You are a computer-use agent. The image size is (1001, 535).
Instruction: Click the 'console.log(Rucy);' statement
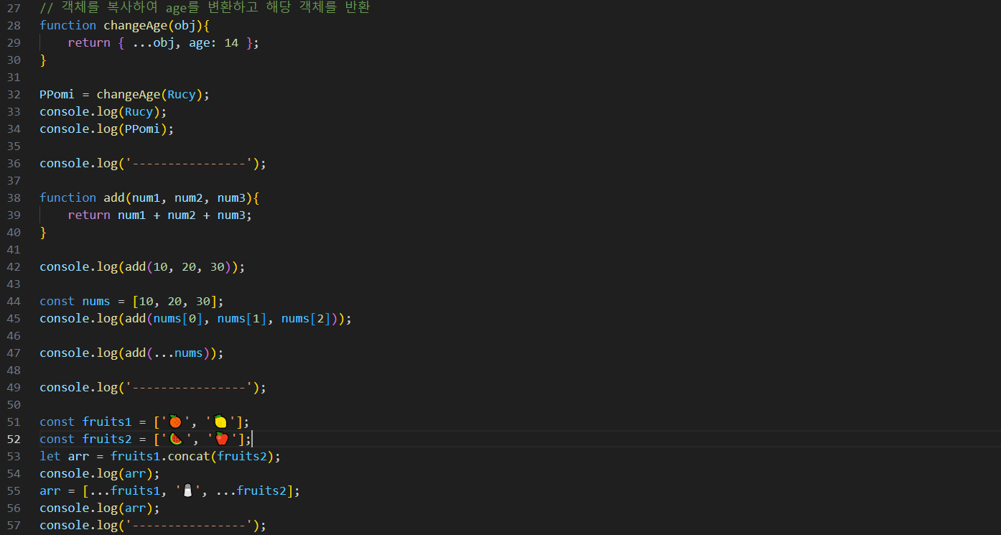click(x=103, y=111)
